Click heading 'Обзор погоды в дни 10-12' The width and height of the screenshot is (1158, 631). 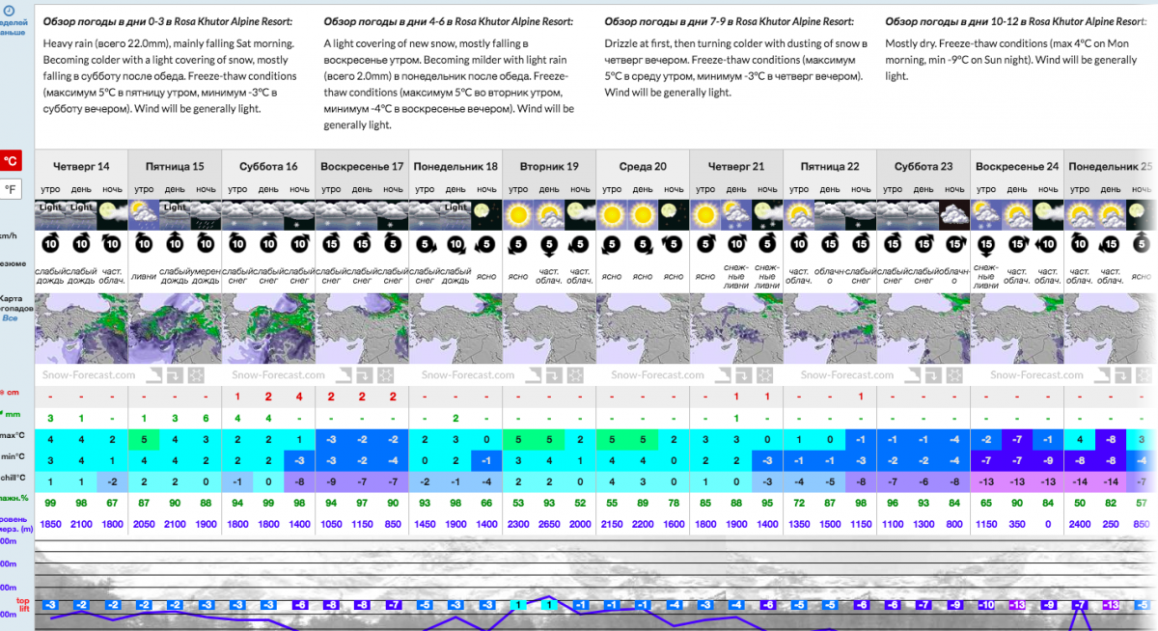click(948, 21)
